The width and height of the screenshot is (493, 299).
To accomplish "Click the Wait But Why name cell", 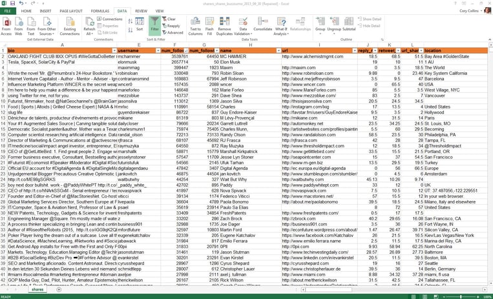I will click(x=251, y=180).
